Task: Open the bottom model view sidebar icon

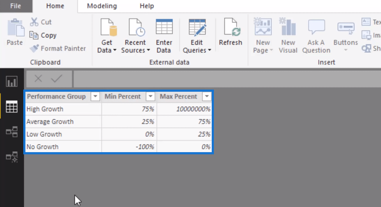Action: [x=12, y=157]
